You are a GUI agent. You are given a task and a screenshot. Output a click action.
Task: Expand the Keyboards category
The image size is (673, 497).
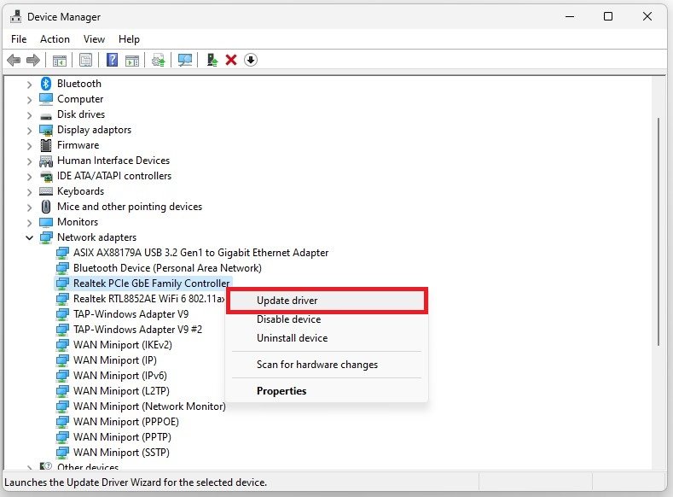click(x=29, y=192)
